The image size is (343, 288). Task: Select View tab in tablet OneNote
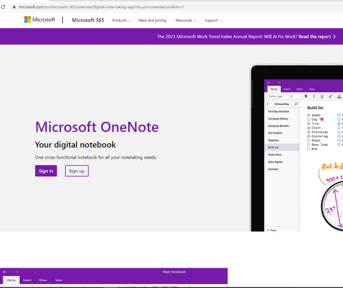coord(312,89)
